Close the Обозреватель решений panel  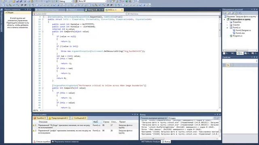click(257, 10)
